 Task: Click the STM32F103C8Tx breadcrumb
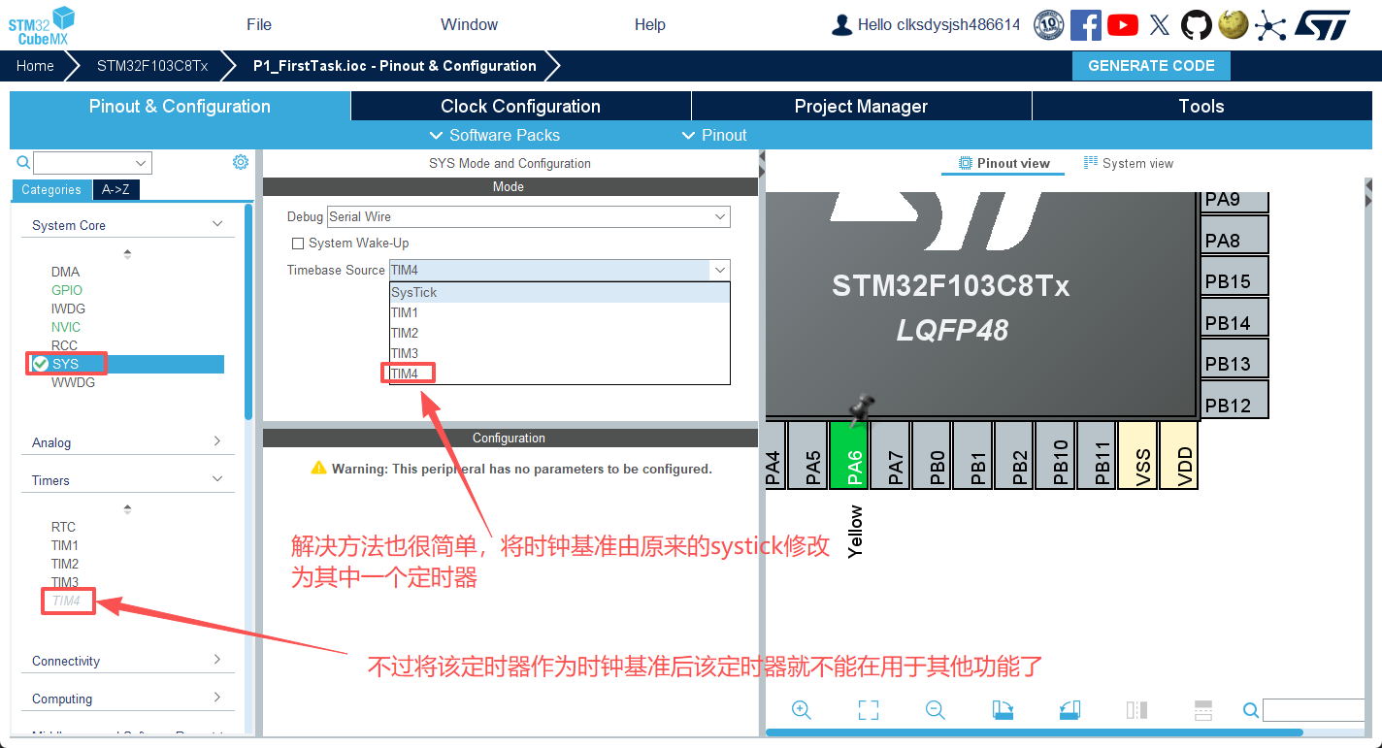point(152,66)
